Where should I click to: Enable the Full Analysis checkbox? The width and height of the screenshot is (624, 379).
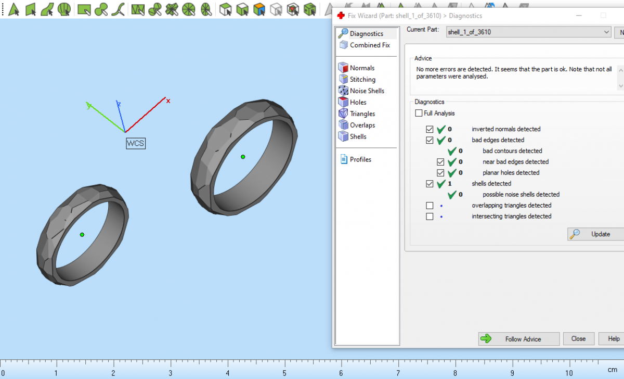pyautogui.click(x=419, y=113)
